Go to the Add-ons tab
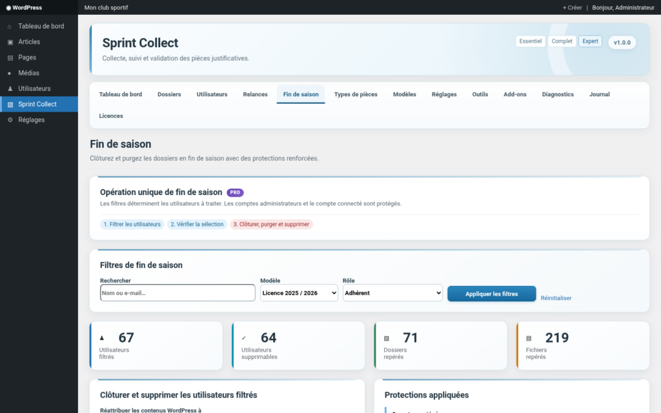The image size is (661, 413). click(x=514, y=94)
